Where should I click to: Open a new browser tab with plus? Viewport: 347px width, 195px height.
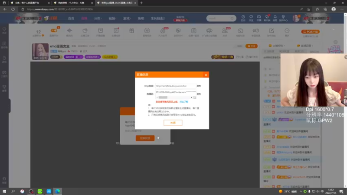141,3
